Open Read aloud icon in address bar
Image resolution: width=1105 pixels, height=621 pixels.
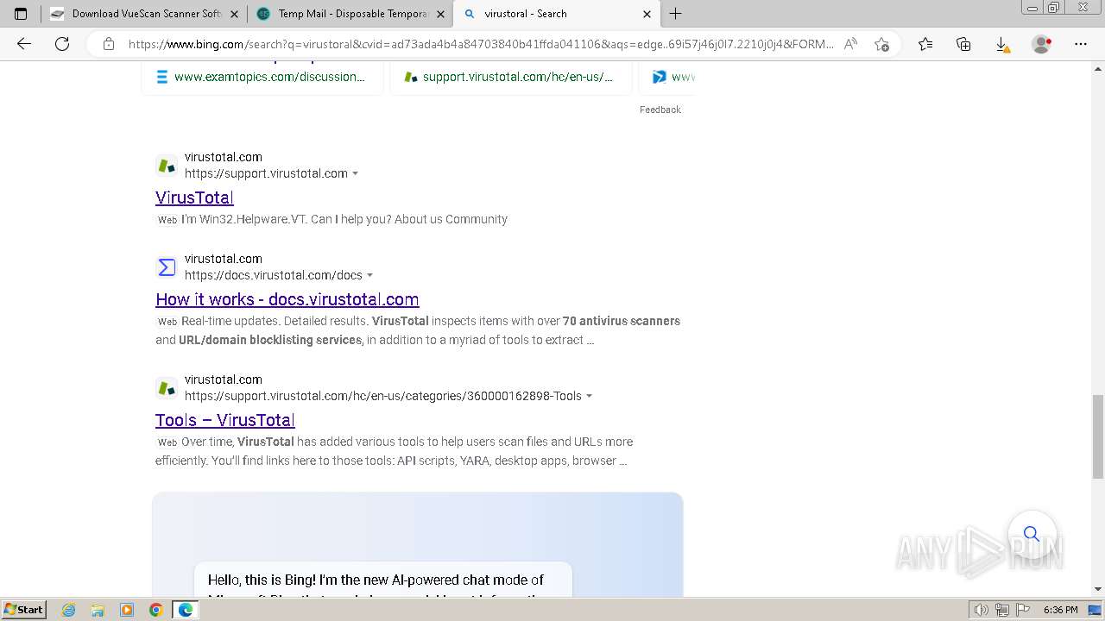point(850,44)
